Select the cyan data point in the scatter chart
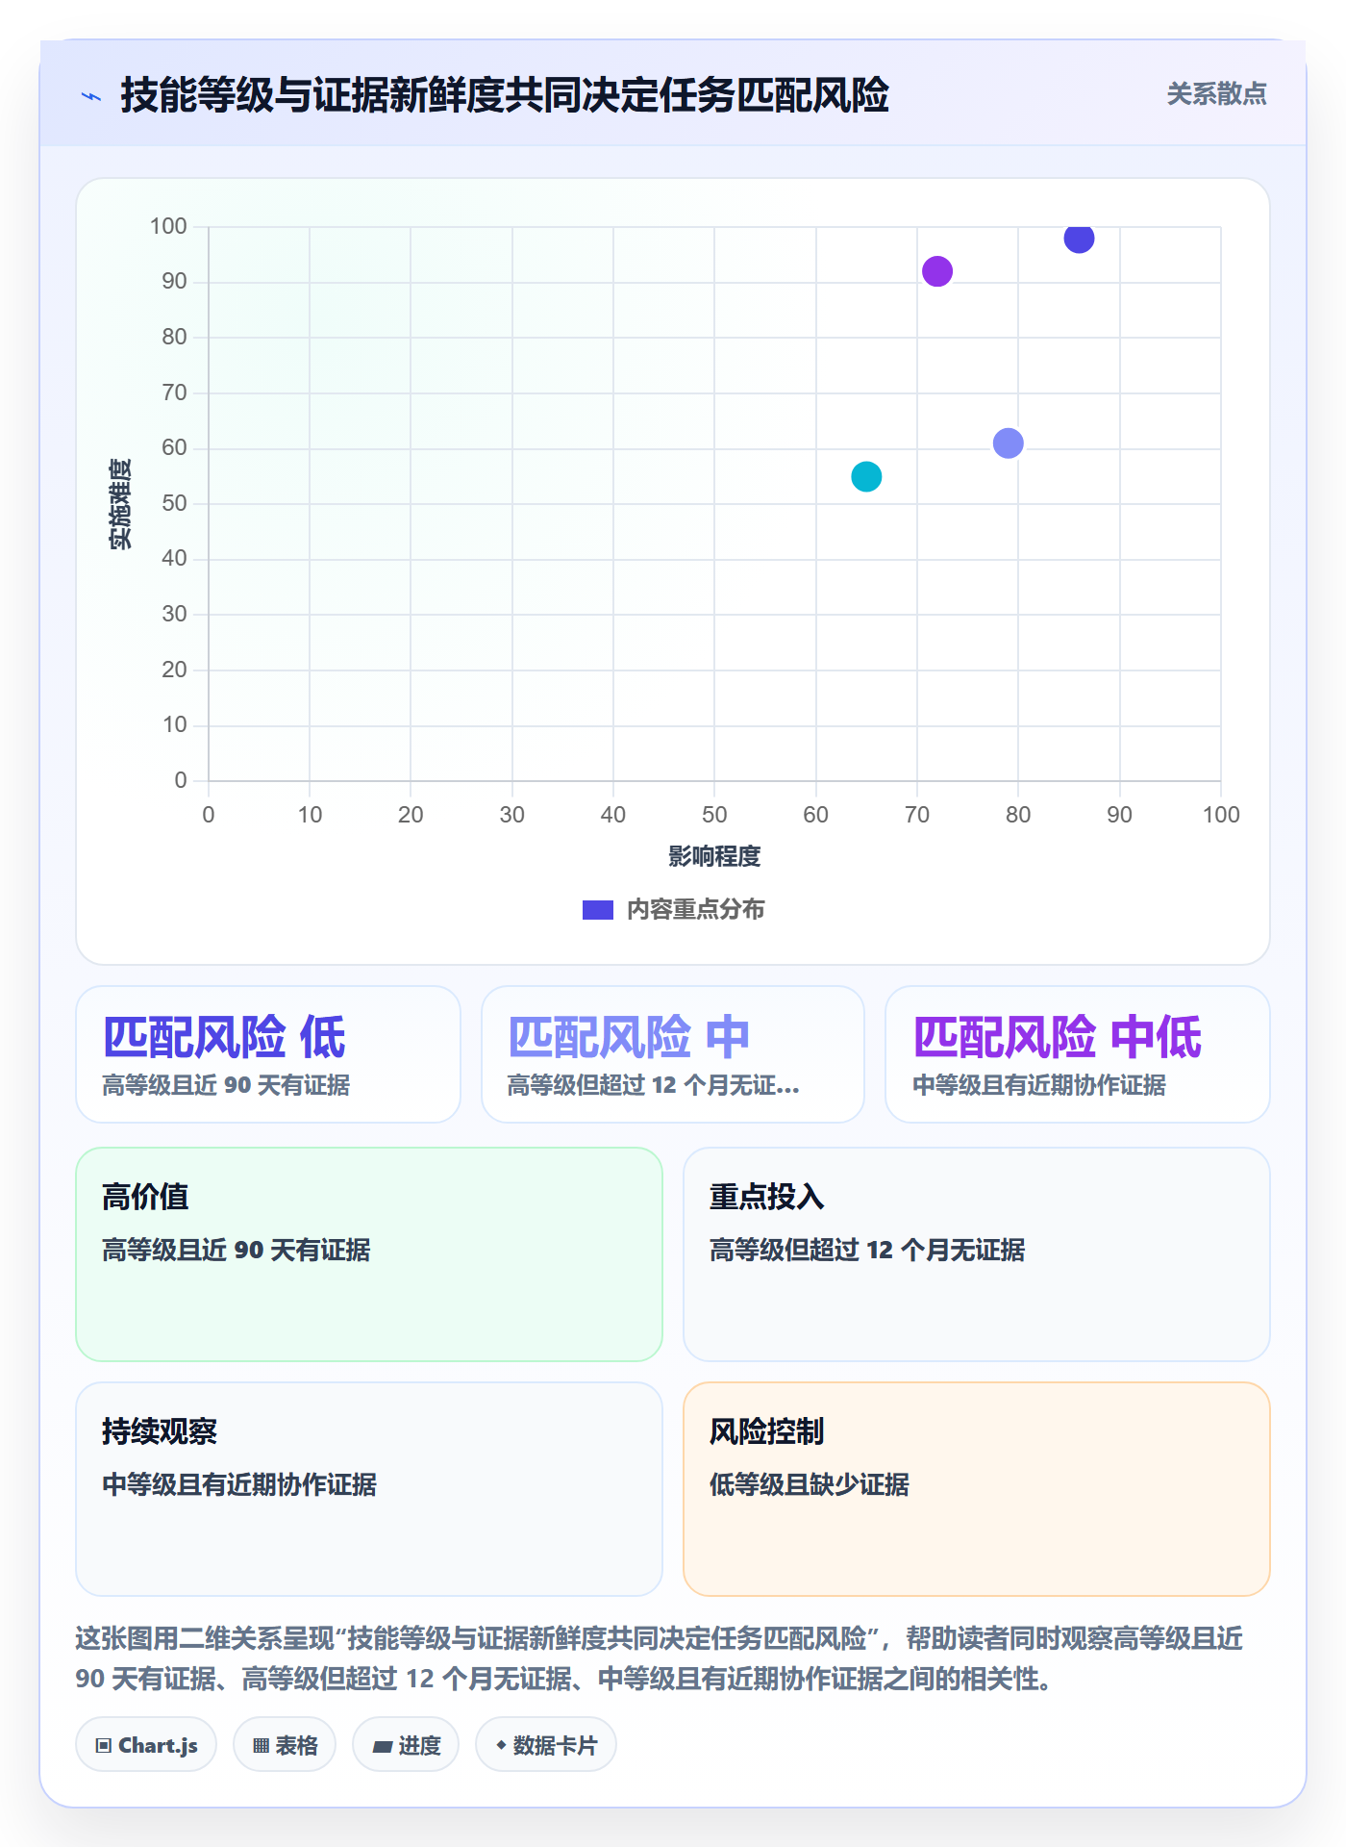Image resolution: width=1346 pixels, height=1847 pixels. 866,476
